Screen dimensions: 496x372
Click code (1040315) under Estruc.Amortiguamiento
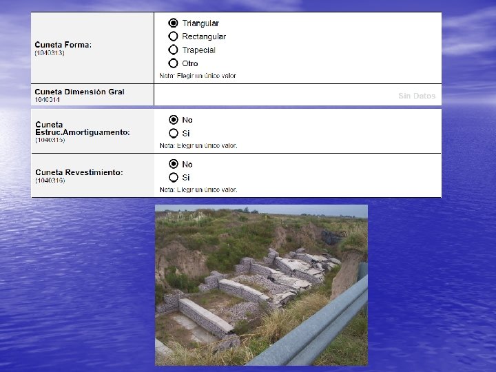(x=50, y=140)
